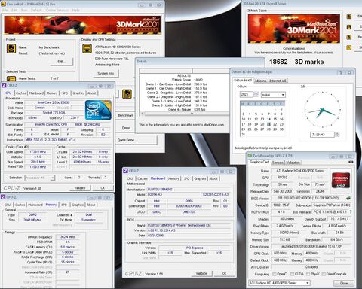Click the time input field showing 7:19:43
Screen dimensions: 362x289
click(x=322, y=135)
